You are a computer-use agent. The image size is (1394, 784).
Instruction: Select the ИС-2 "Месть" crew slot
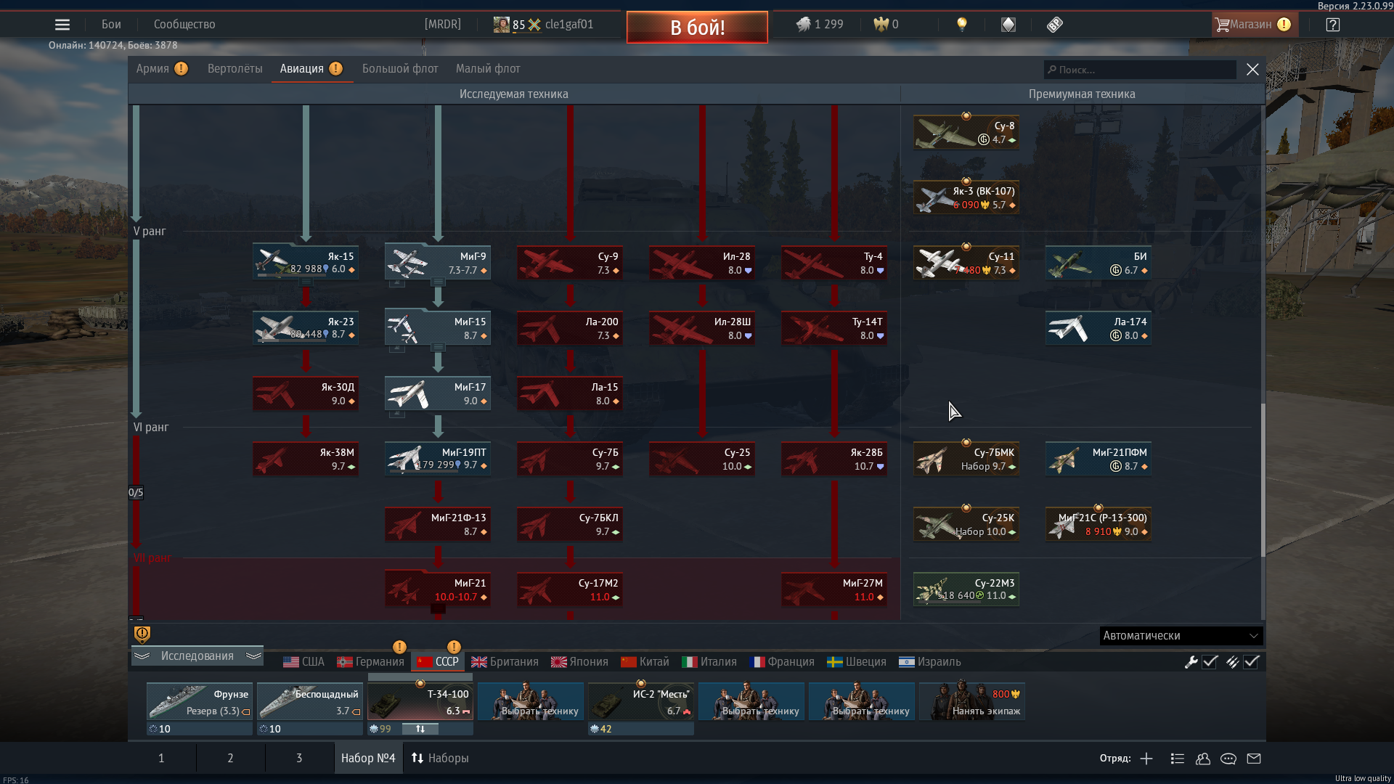pos(641,701)
